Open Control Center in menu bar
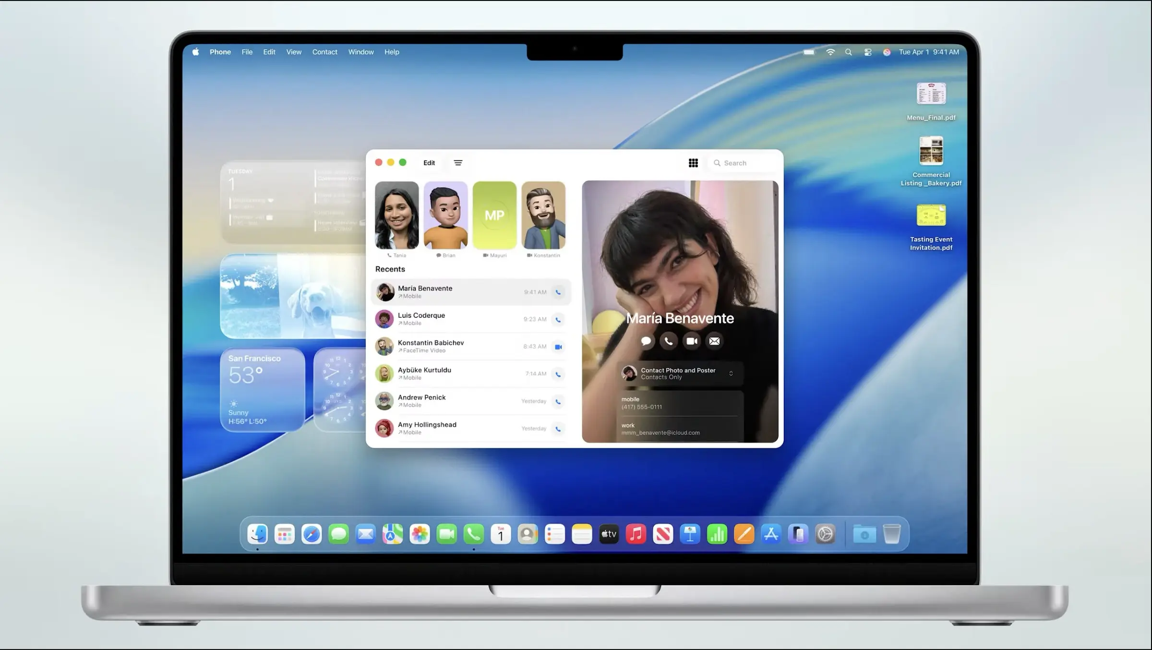The width and height of the screenshot is (1152, 650). [868, 52]
